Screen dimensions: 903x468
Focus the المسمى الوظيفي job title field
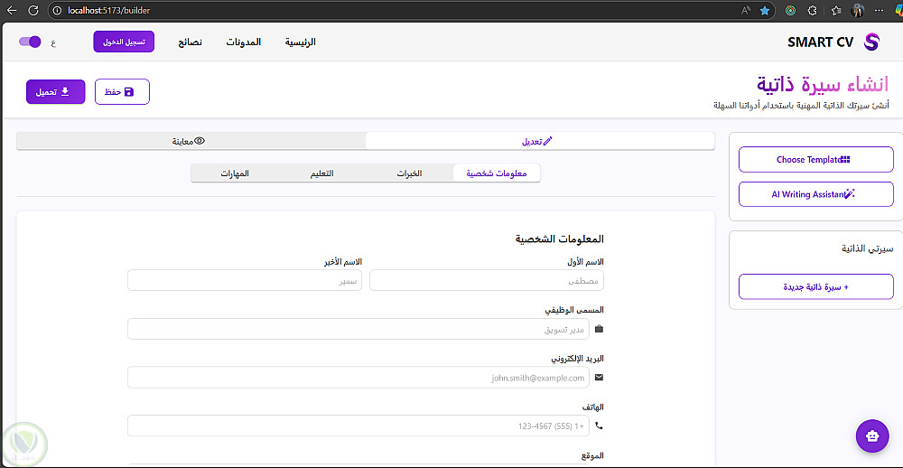click(358, 329)
